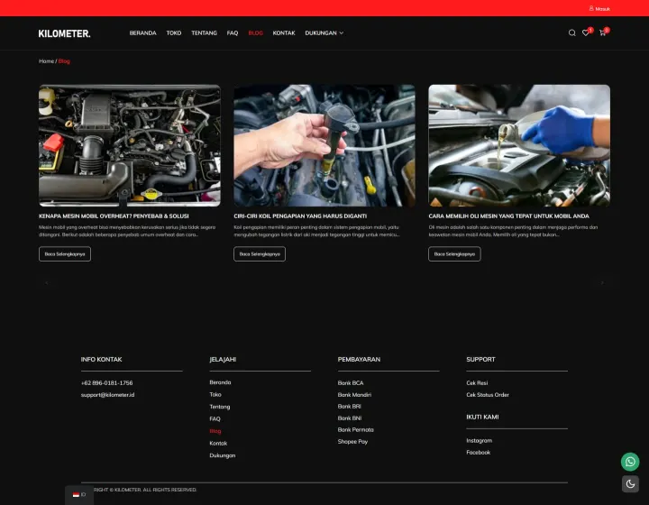
Task: Open the search icon in header
Action: tap(572, 32)
